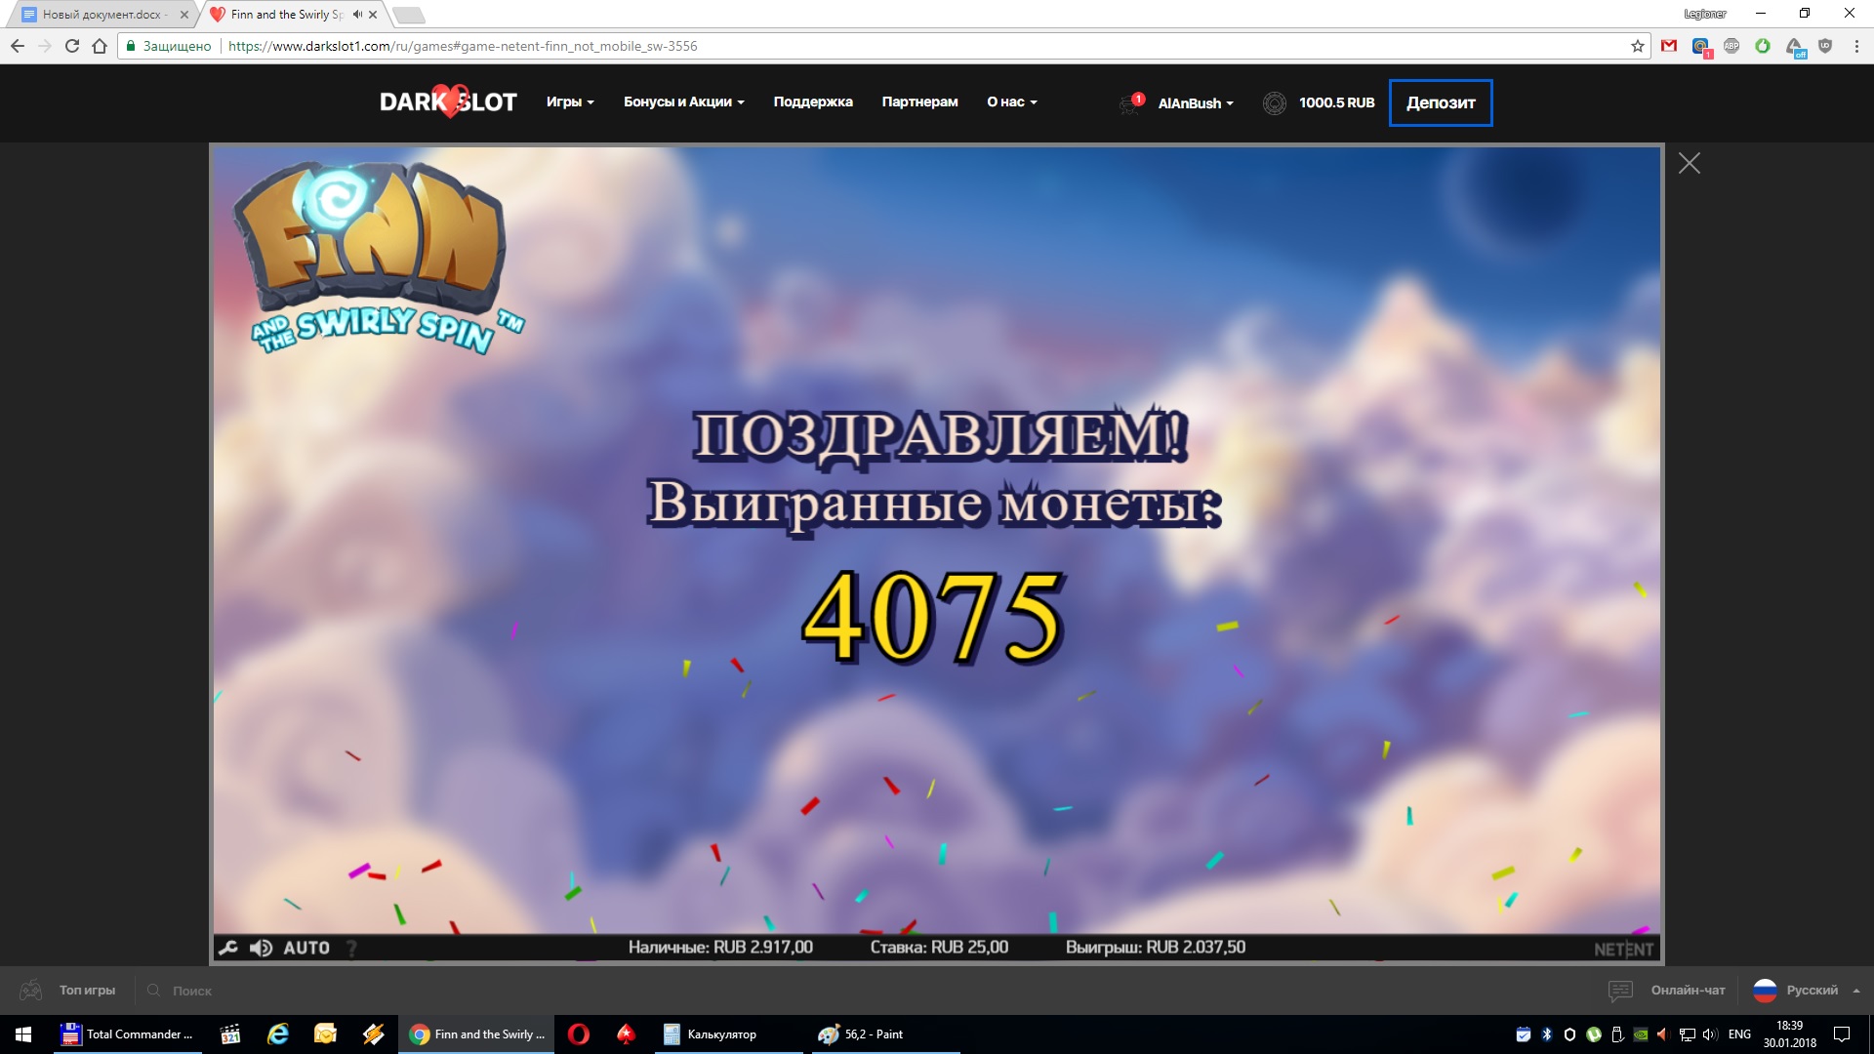Mute the tab audio speaker indicator
The width and height of the screenshot is (1874, 1054).
[357, 15]
